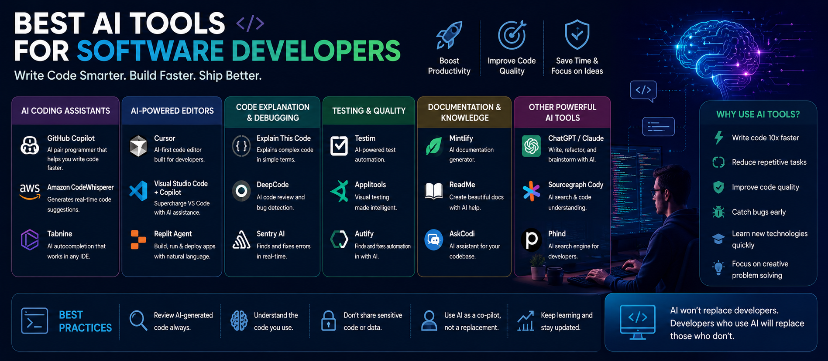The image size is (828, 361).
Task: Click the purple Tabnine logo
Action: pyautogui.click(x=30, y=240)
